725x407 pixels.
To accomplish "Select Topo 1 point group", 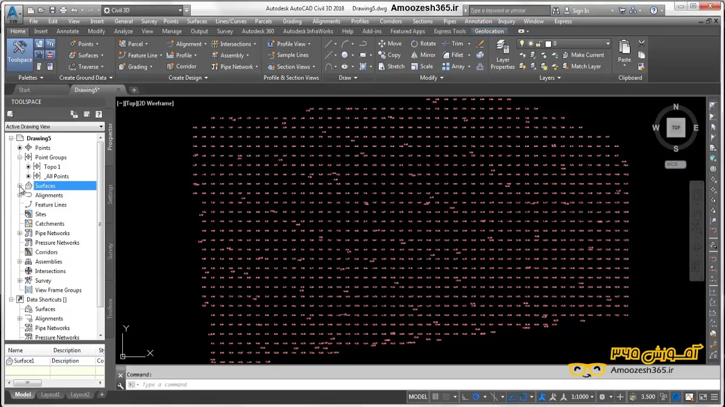I will pos(52,167).
